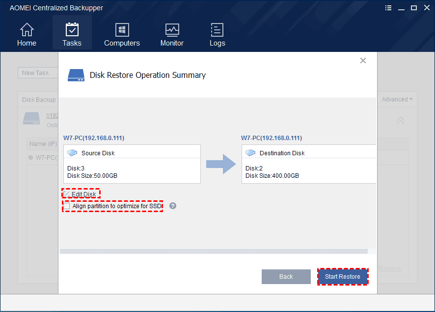This screenshot has width=435, height=312.
Task: Open the Monitor section
Action: tap(172, 34)
